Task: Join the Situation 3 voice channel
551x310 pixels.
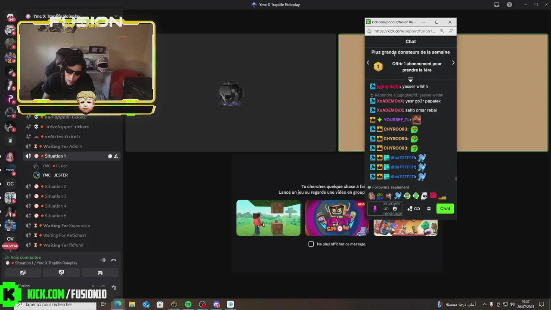Action: pos(72,196)
